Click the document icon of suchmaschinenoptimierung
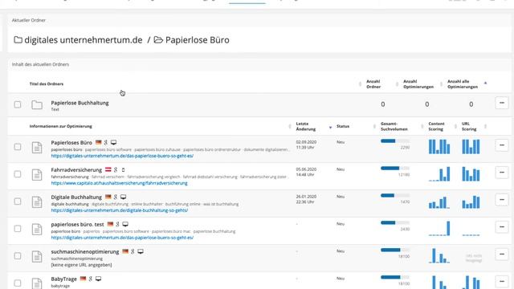Viewport: 514px width, 289px height. [x=37, y=256]
